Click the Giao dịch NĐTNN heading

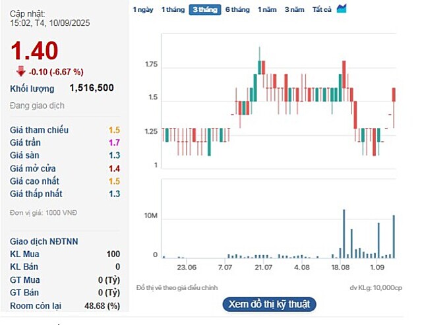[44, 241]
